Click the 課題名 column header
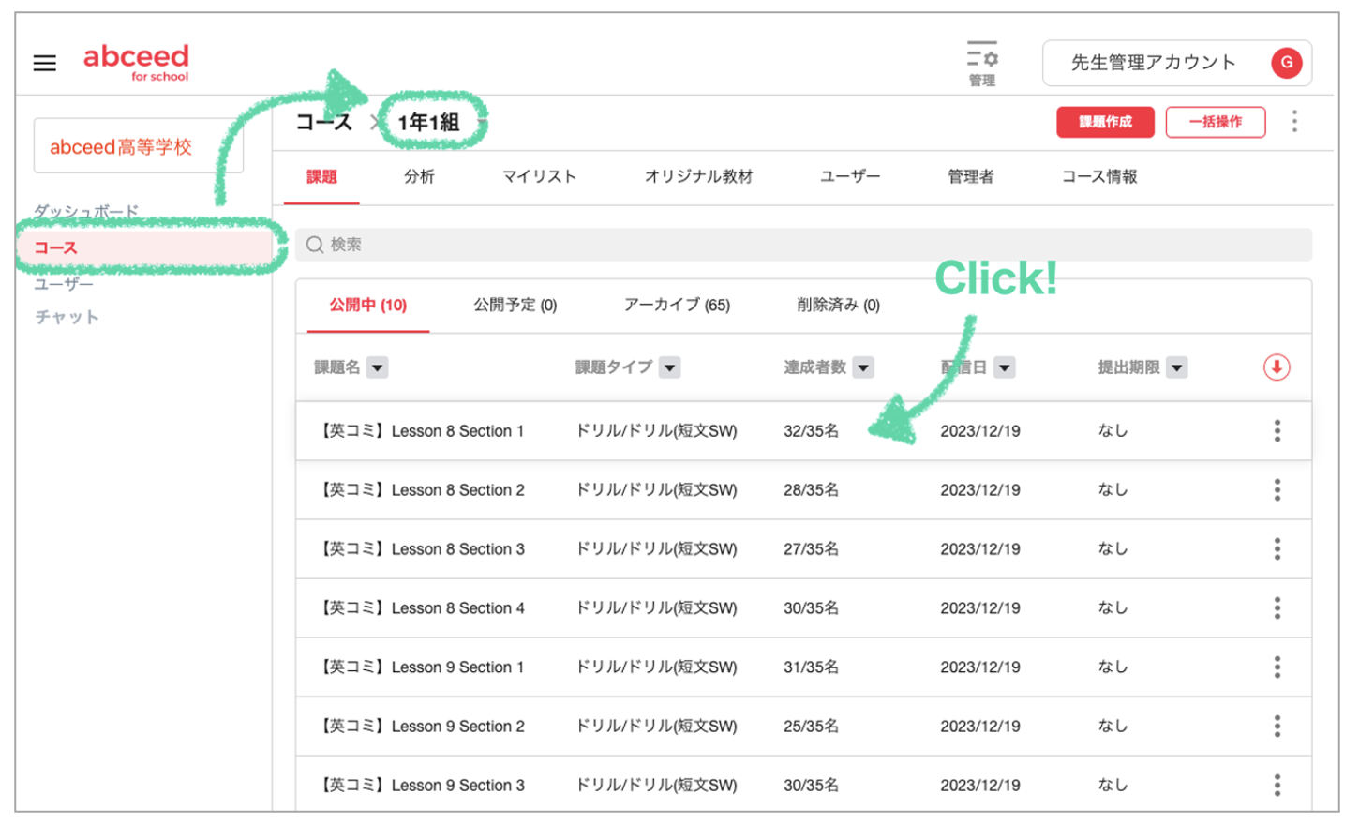Screen dimensions: 1359x824 (337, 367)
